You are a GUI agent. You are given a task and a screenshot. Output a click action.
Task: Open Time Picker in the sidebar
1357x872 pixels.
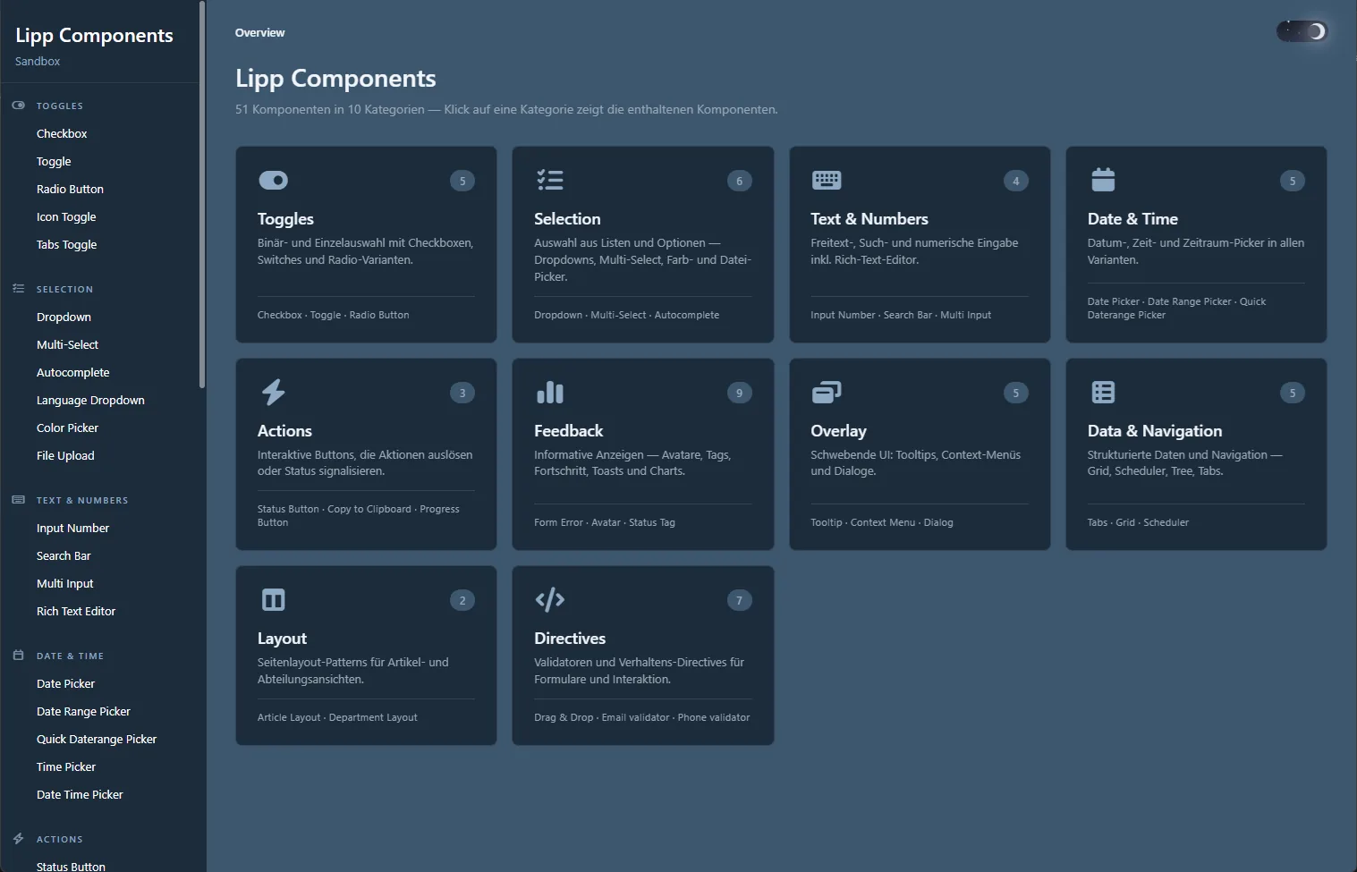pyautogui.click(x=66, y=766)
